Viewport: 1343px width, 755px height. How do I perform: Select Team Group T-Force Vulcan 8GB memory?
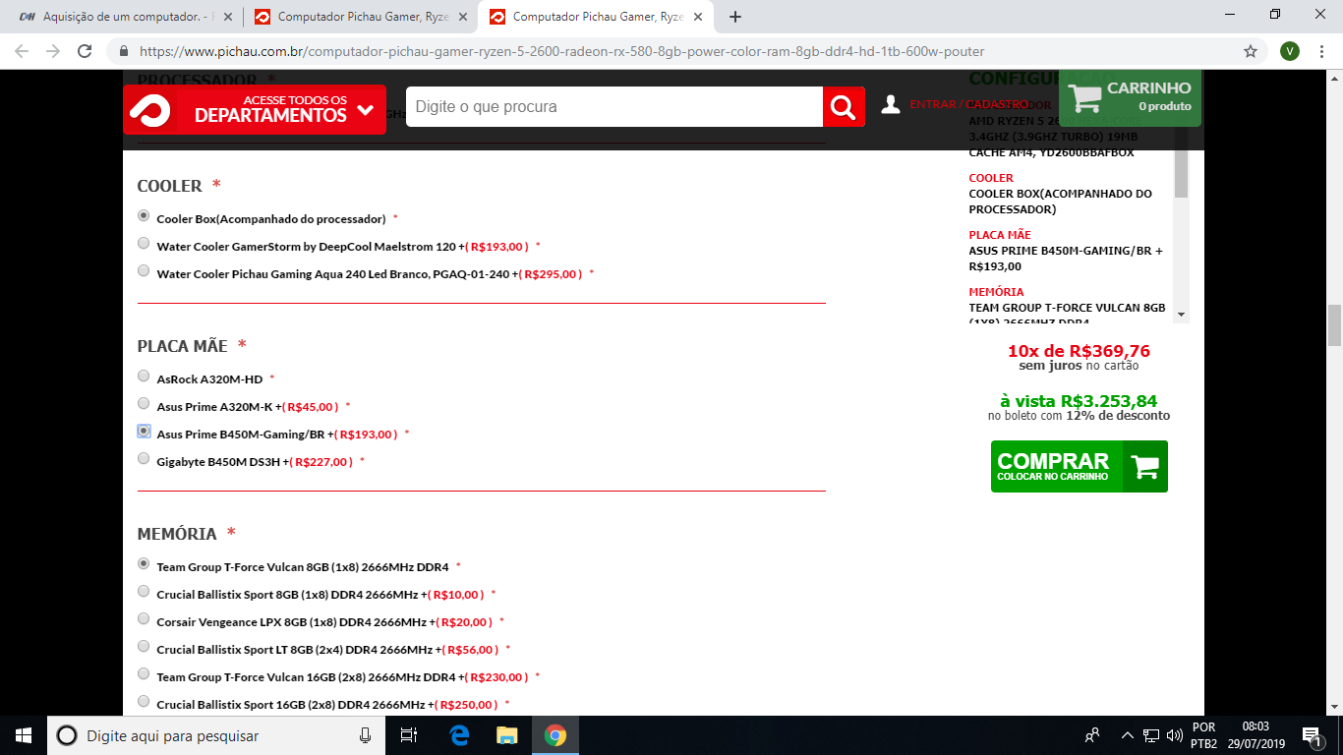144,563
